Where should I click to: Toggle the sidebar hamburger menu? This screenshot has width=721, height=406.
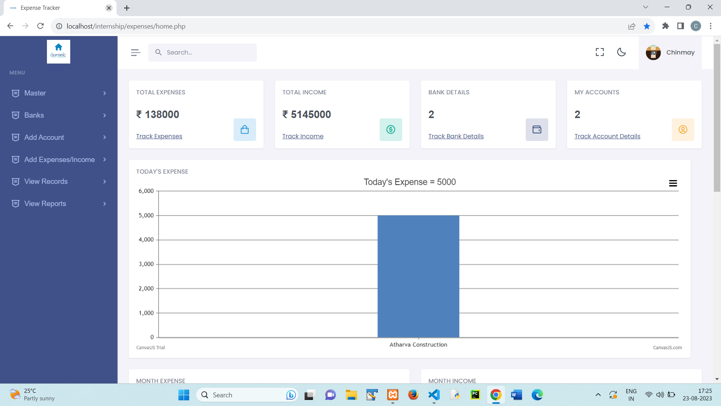136,53
